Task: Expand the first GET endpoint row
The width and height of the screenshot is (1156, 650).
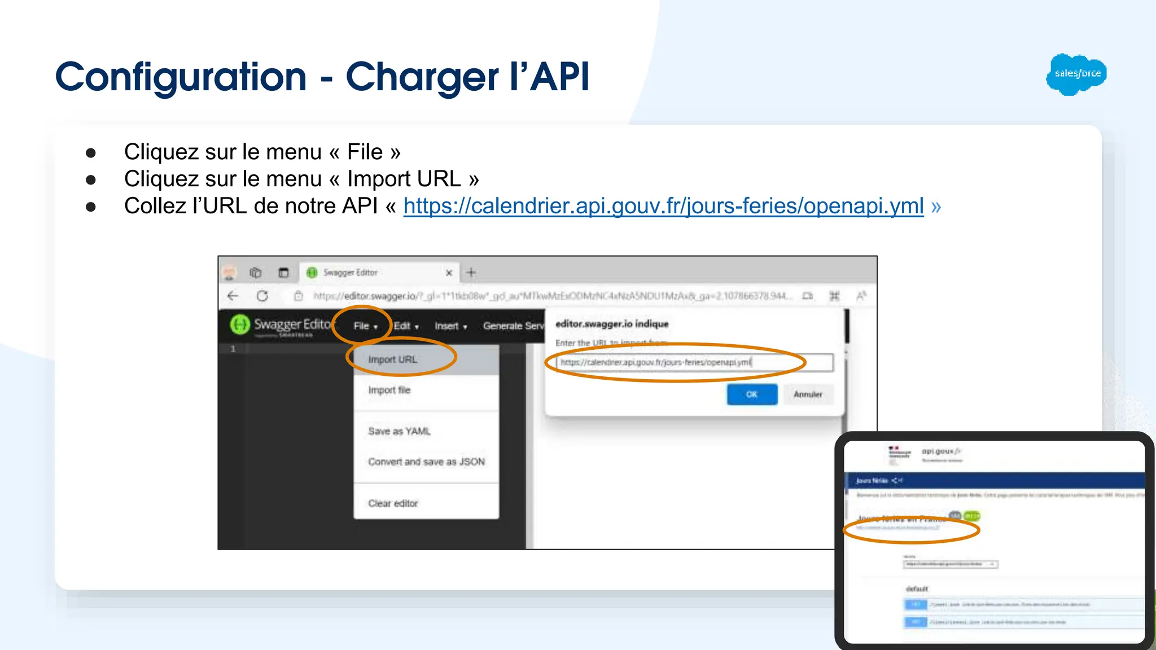Action: tap(1024, 604)
